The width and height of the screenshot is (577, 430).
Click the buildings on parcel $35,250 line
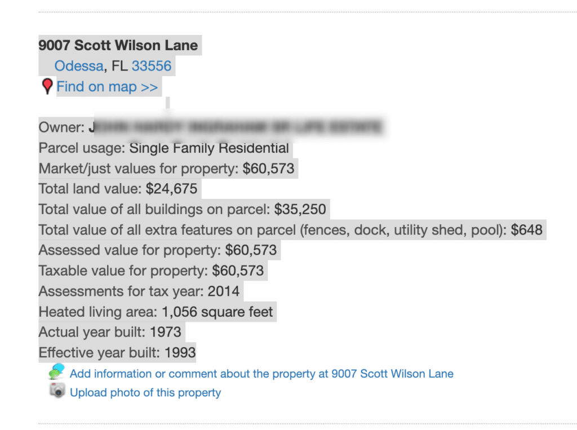tap(182, 210)
